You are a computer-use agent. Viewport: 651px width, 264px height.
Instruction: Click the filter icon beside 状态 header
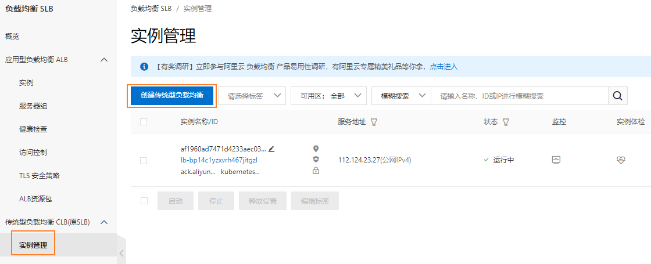pyautogui.click(x=506, y=122)
